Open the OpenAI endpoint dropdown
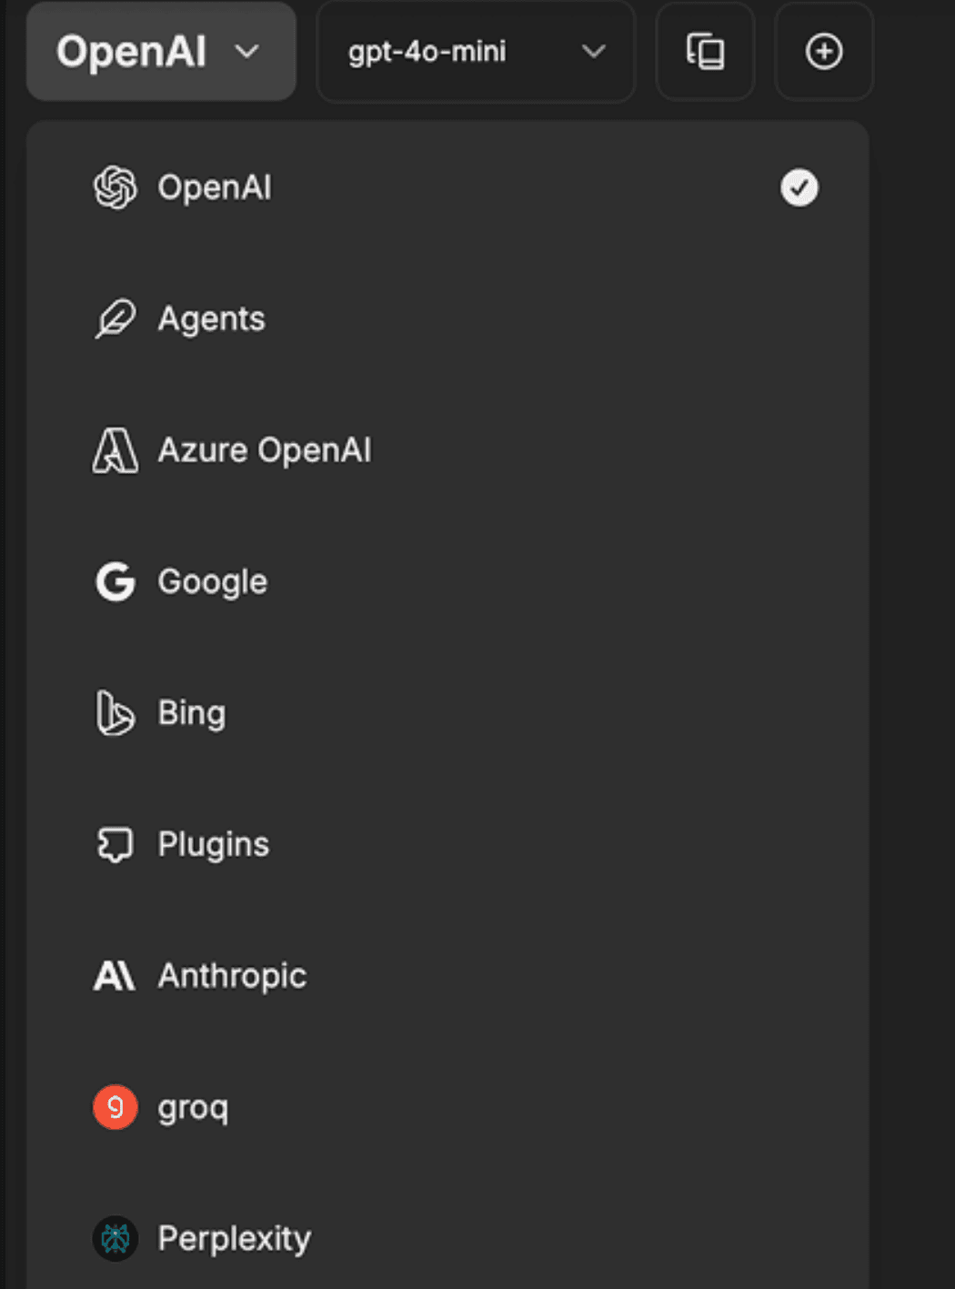Viewport: 955px width, 1289px height. coord(161,52)
